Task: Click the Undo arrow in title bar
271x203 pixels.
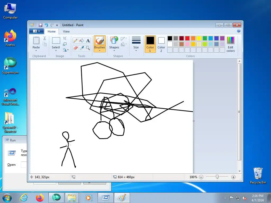Action: tap(46, 25)
